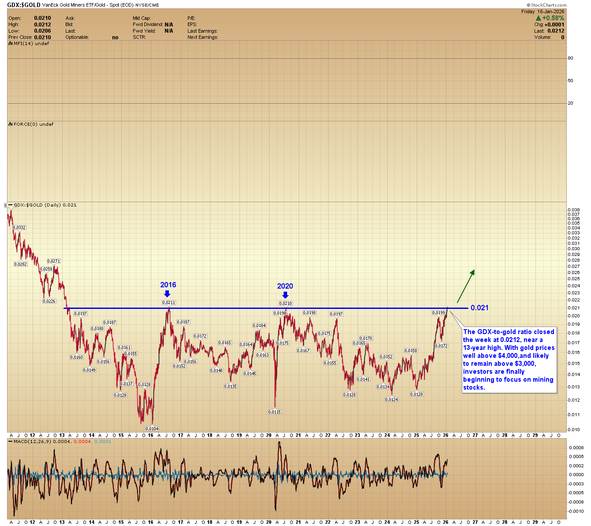Click the small icon before GDX:$GOLD (Daily) legend
Screen dimensions: 591x526
click(11, 205)
